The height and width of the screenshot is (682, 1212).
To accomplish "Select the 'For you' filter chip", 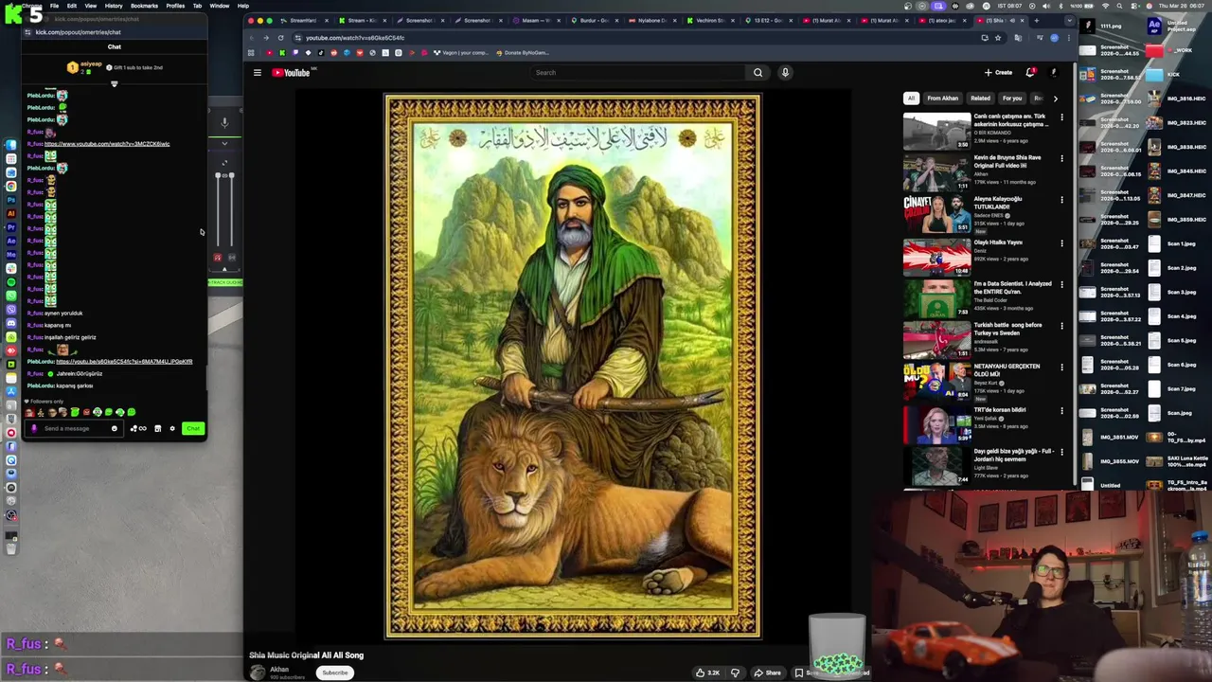I will [x=1012, y=99].
